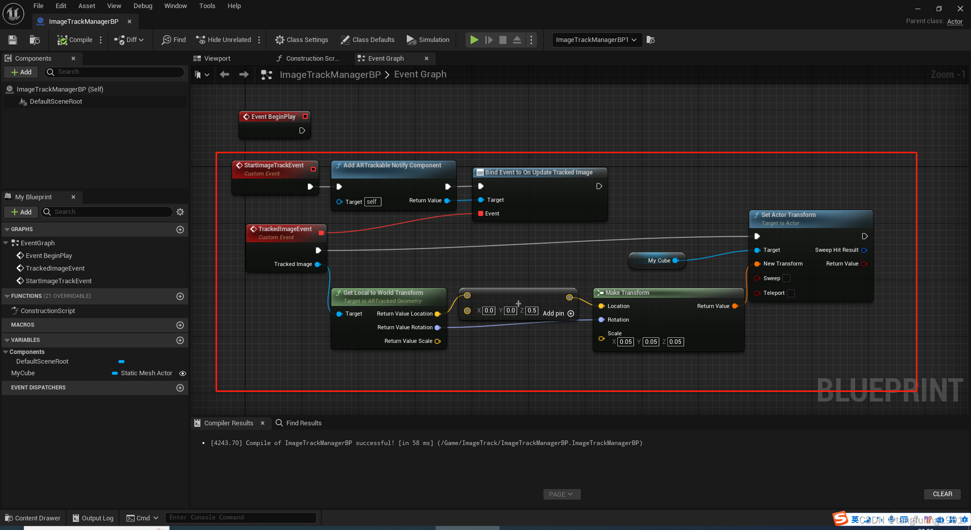The height and width of the screenshot is (530, 971).
Task: Click the Components search field
Action: point(115,72)
